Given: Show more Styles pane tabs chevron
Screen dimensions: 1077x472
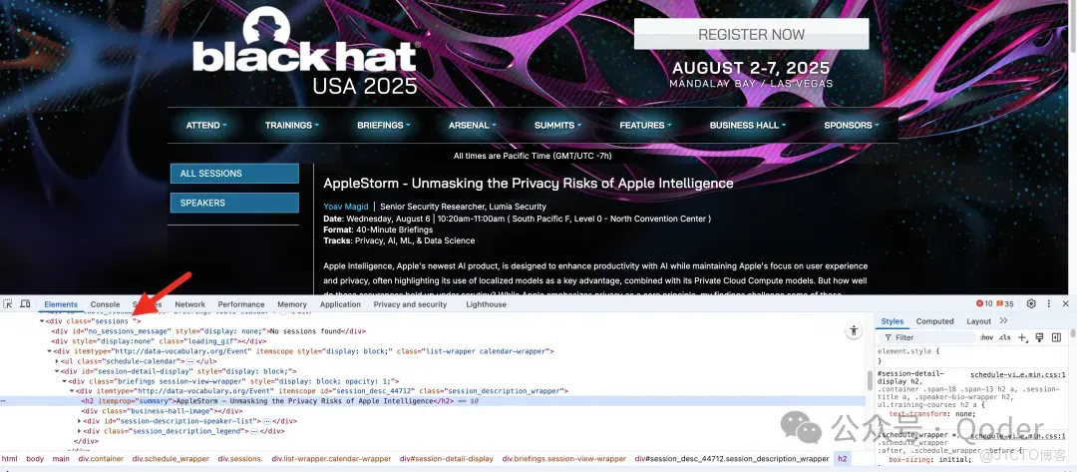Looking at the screenshot, I should tap(1003, 321).
